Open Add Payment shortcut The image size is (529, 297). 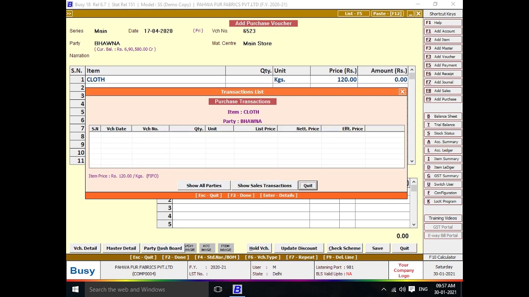[x=443, y=65]
